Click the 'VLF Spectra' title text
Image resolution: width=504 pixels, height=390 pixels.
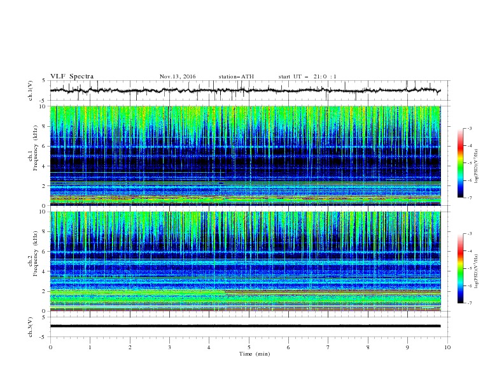[x=72, y=76]
